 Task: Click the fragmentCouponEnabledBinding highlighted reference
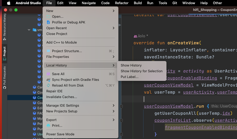click(x=201, y=127)
